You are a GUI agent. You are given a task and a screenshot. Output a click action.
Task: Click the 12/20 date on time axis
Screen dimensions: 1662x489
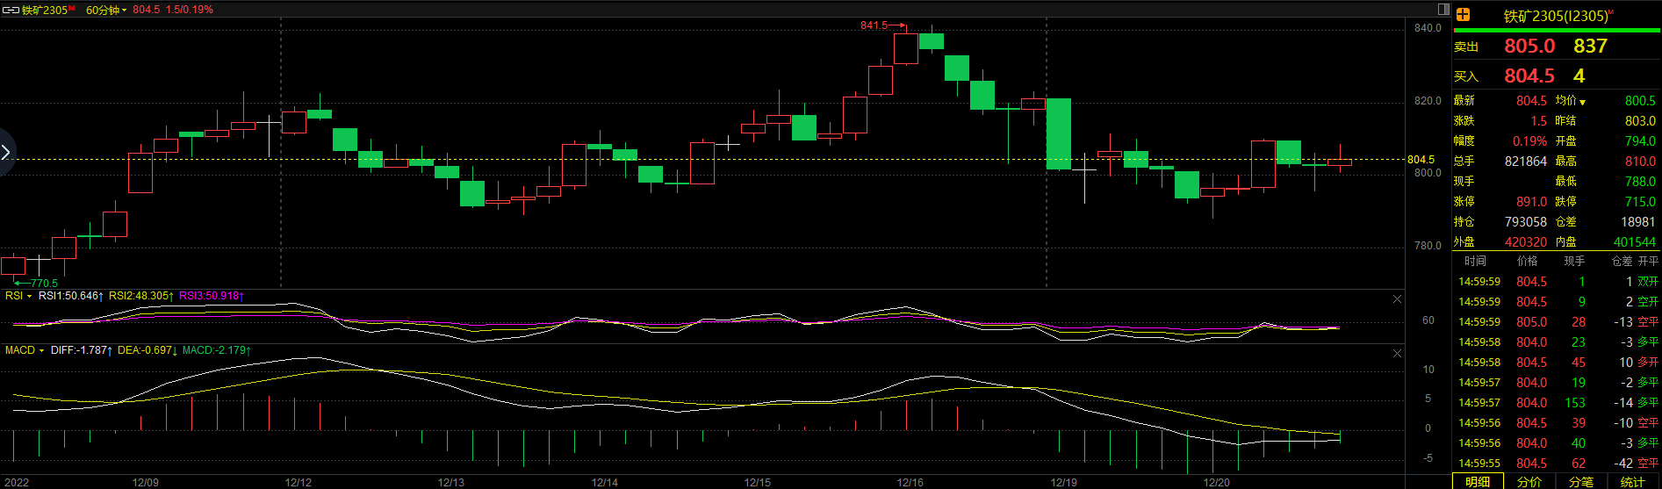pyautogui.click(x=1216, y=482)
